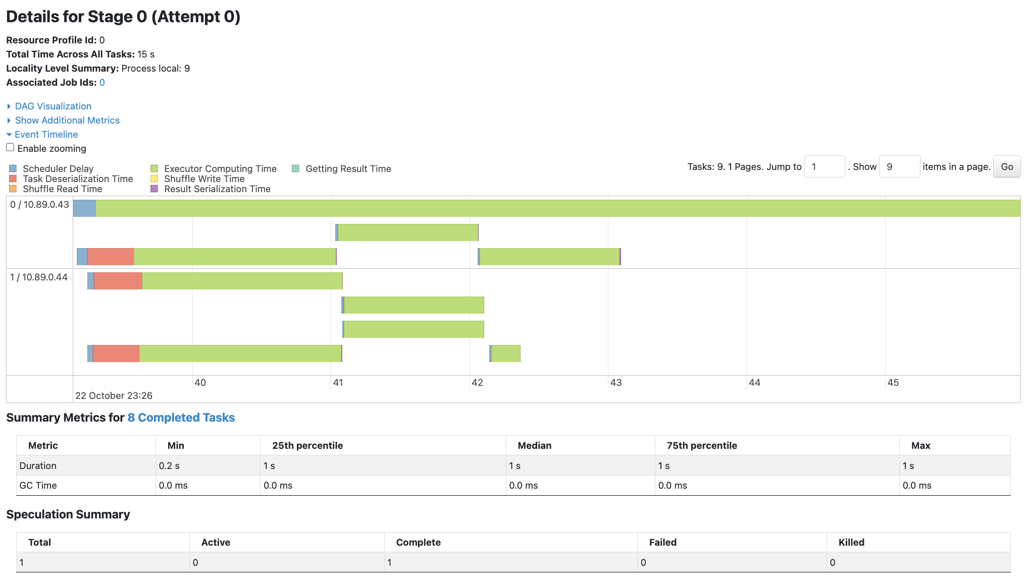
Task: Click the Shuffle Read Time legend square
Action: pyautogui.click(x=13, y=189)
